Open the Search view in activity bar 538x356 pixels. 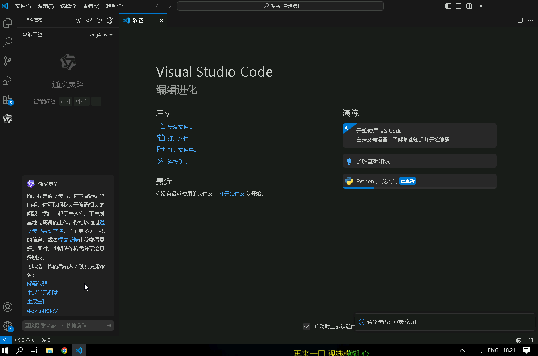[x=8, y=42]
